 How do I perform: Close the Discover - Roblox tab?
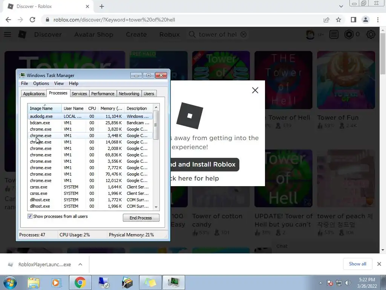click(87, 7)
